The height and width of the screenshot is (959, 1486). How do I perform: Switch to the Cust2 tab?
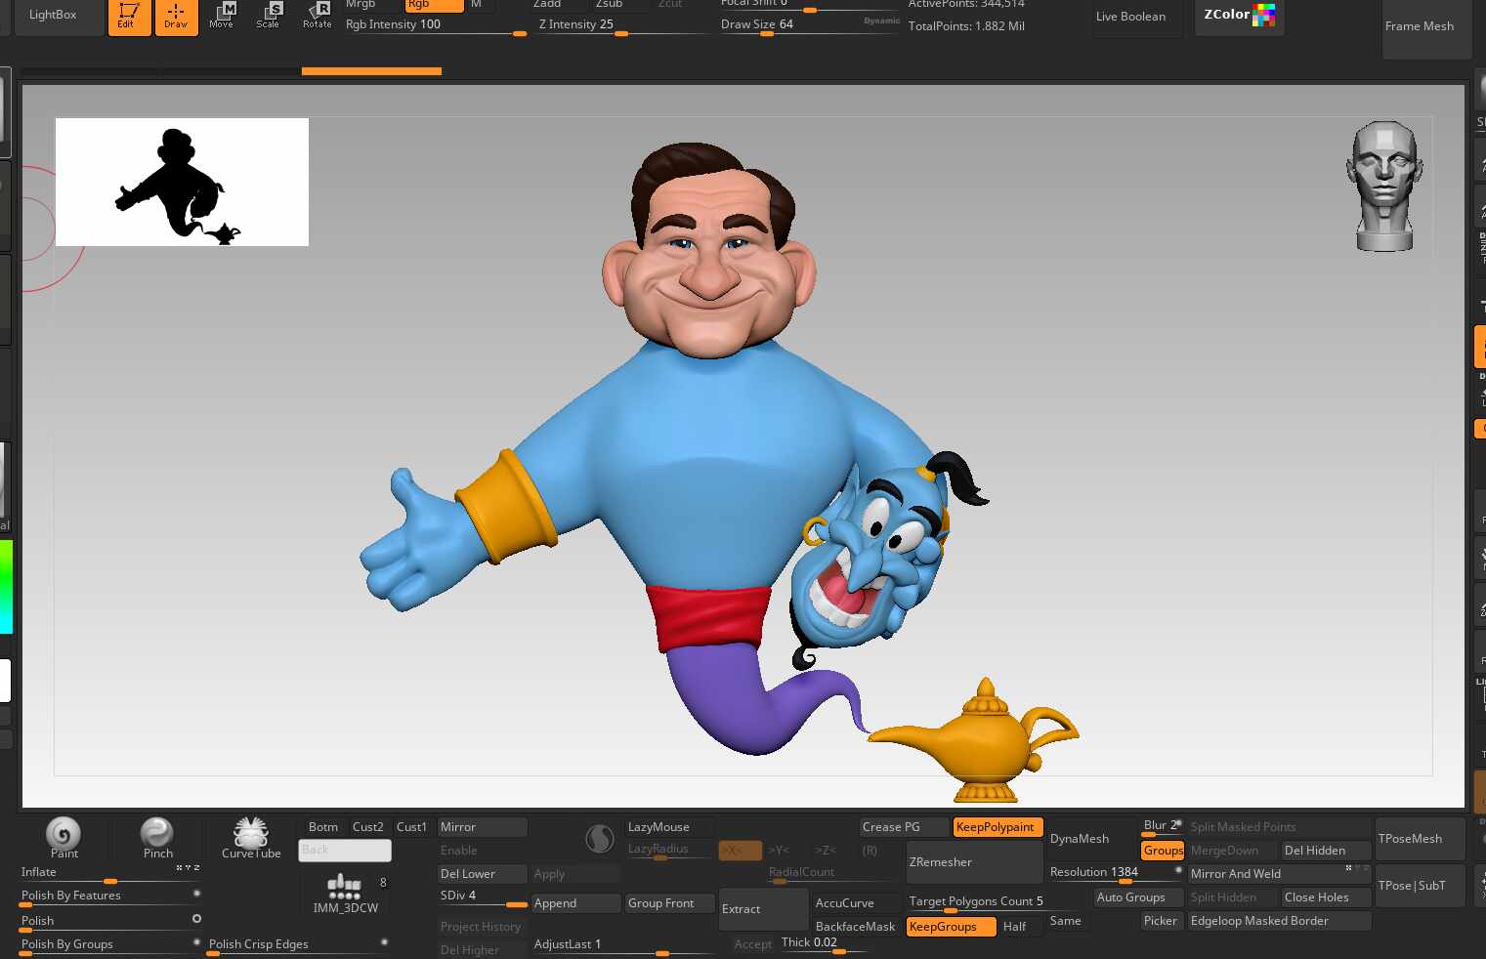(x=368, y=827)
